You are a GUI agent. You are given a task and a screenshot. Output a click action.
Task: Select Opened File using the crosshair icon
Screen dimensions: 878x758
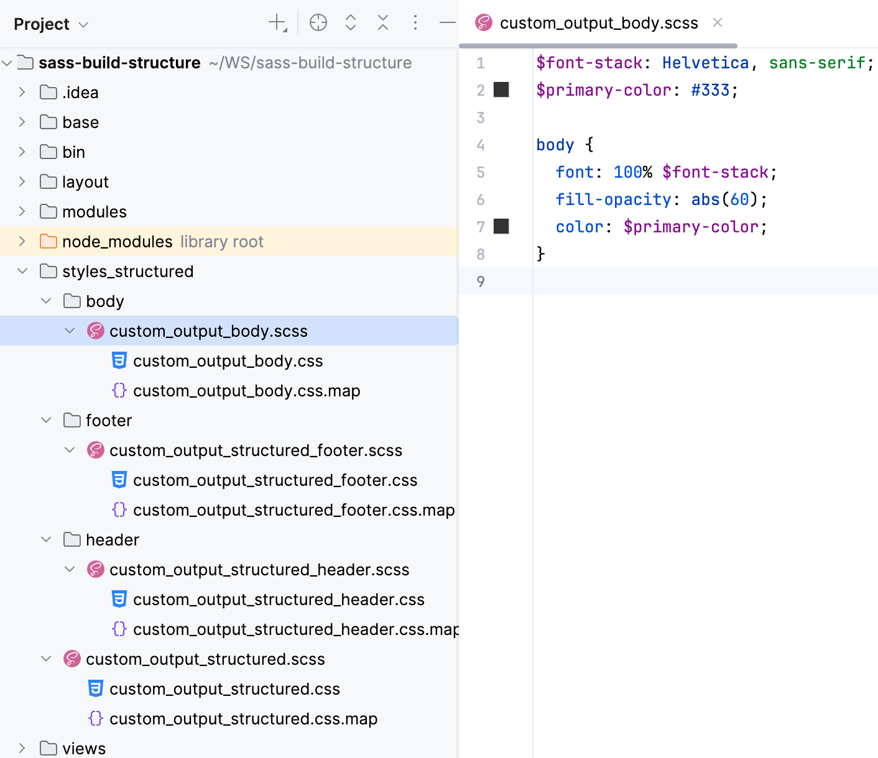[318, 22]
